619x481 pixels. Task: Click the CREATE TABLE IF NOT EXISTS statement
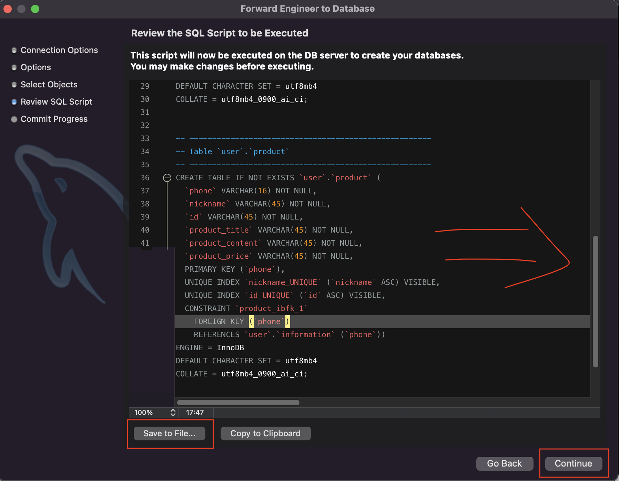click(278, 178)
